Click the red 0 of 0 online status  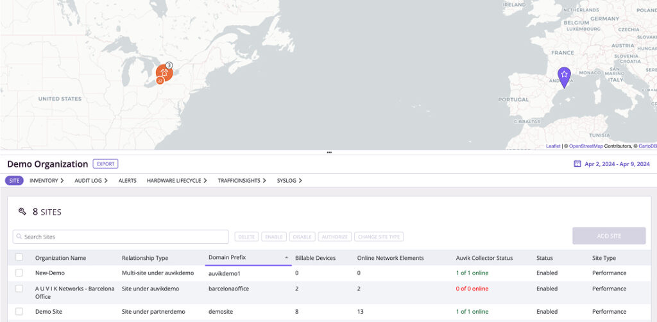(472, 289)
